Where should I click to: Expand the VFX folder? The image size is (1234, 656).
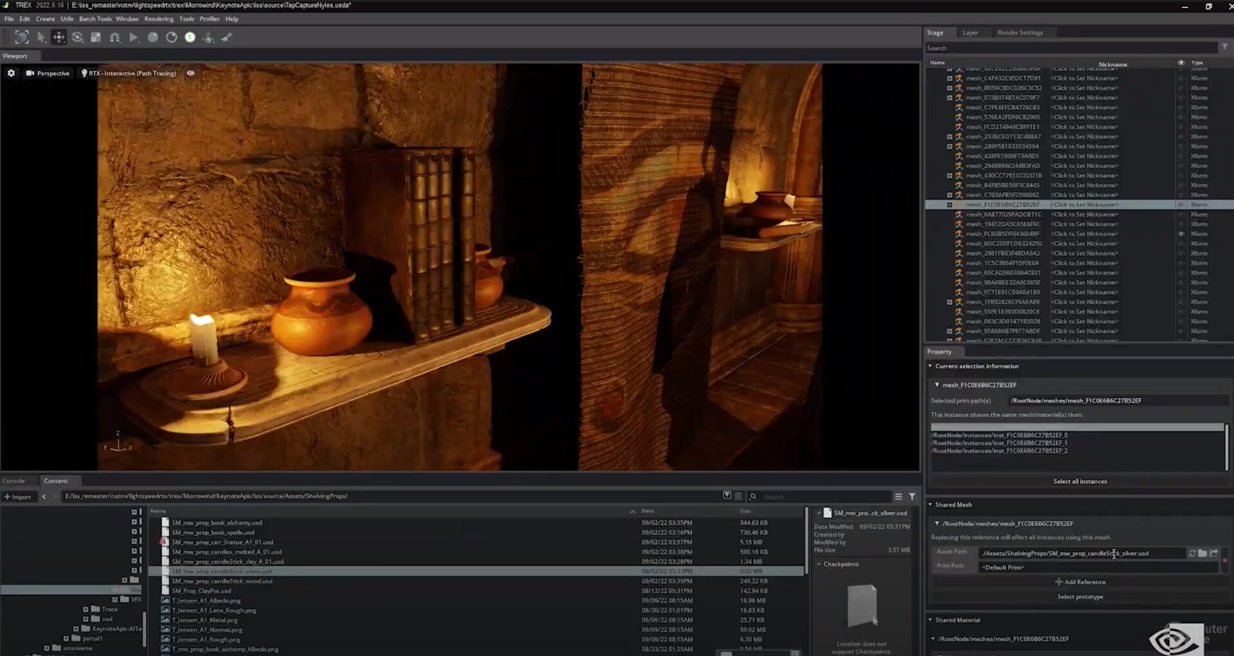pos(115,599)
